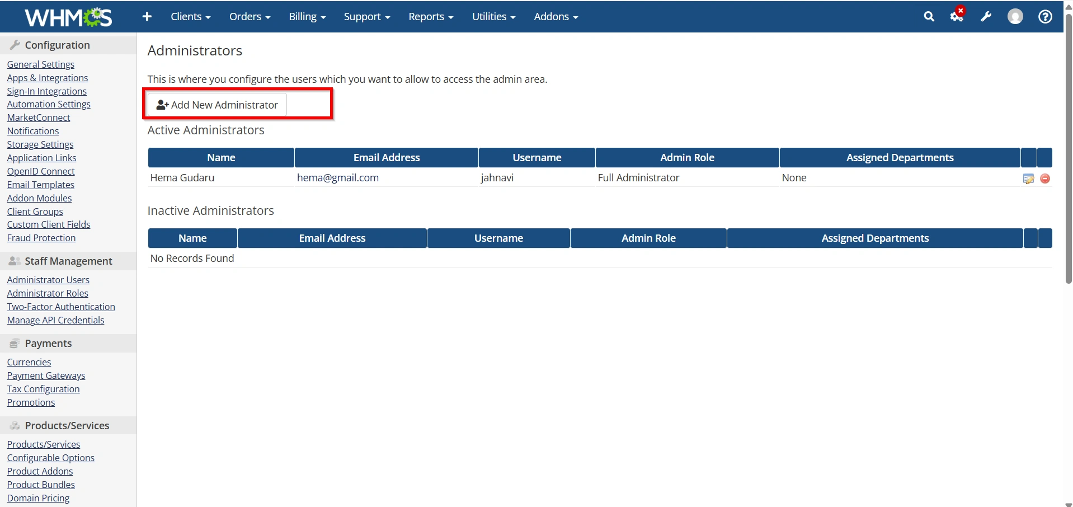Expand the Support menu
Image resolution: width=1073 pixels, height=507 pixels.
(x=367, y=17)
